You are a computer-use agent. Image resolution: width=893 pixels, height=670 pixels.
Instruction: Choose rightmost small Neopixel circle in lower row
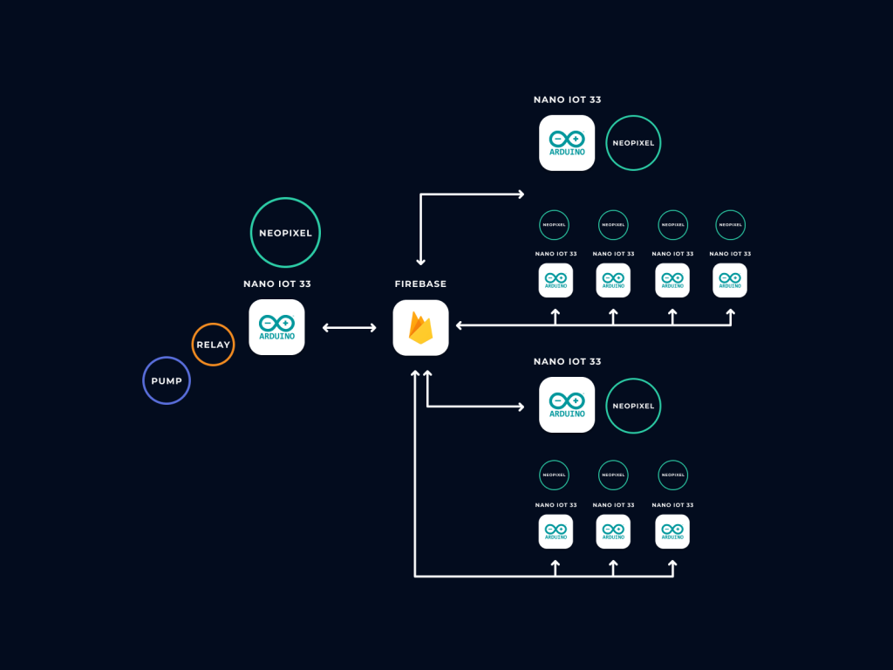point(672,475)
